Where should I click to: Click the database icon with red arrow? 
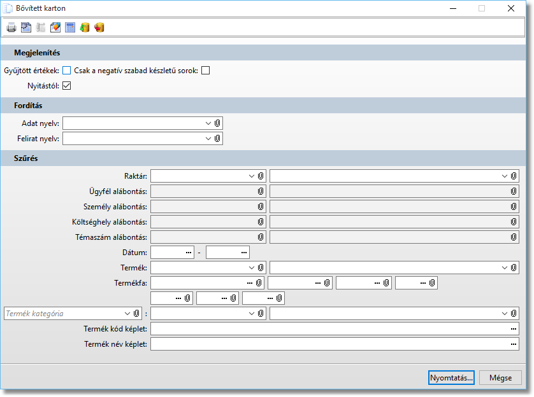pos(99,27)
